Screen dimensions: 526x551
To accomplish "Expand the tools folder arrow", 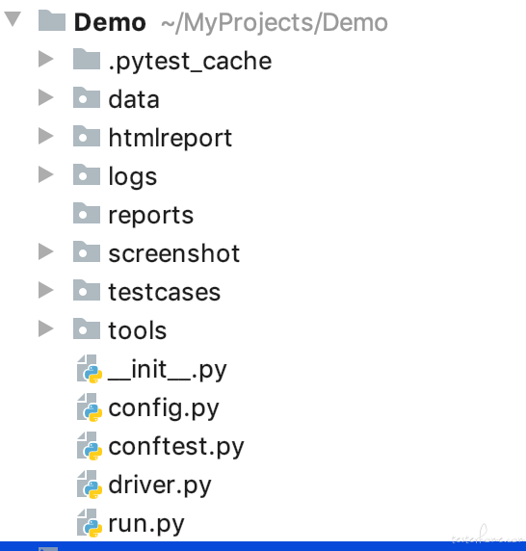I will pos(46,328).
